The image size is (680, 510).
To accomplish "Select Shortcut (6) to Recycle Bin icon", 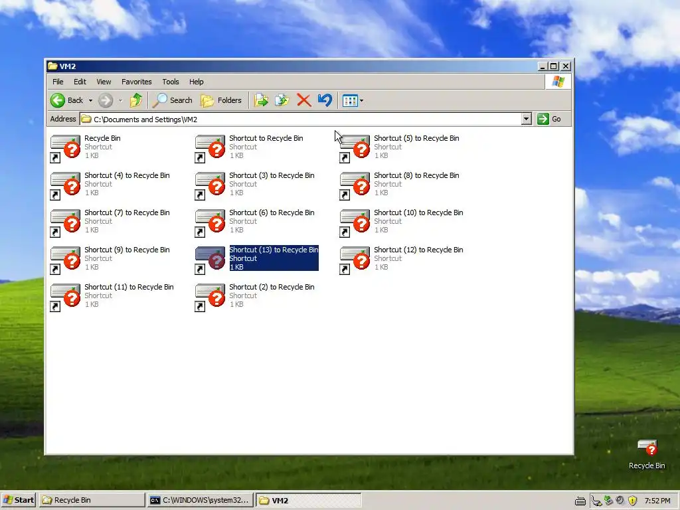I will [211, 223].
